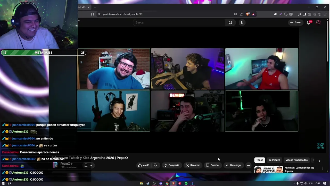The image size is (330, 186).
Task: Open the PepazX channel name
Action: pos(65,164)
